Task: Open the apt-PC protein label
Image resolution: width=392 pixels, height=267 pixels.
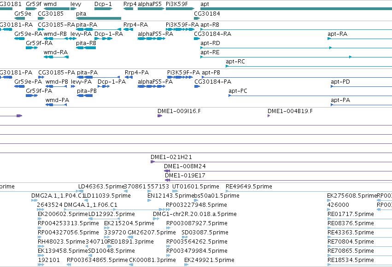Action: point(238,91)
